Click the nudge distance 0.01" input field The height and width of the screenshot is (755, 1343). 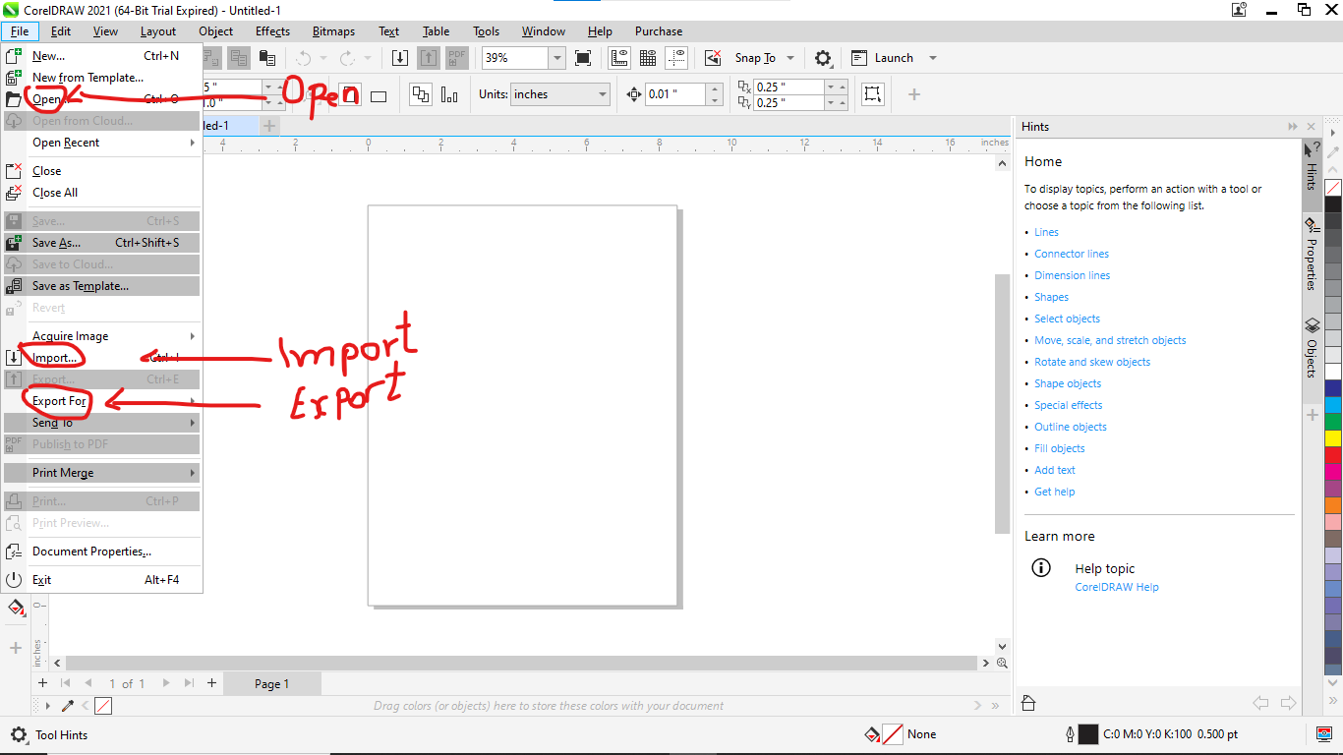675,94
